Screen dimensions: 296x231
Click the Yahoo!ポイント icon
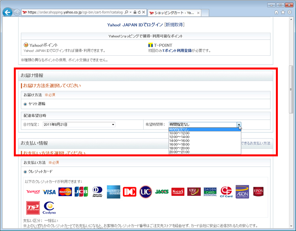26,45
